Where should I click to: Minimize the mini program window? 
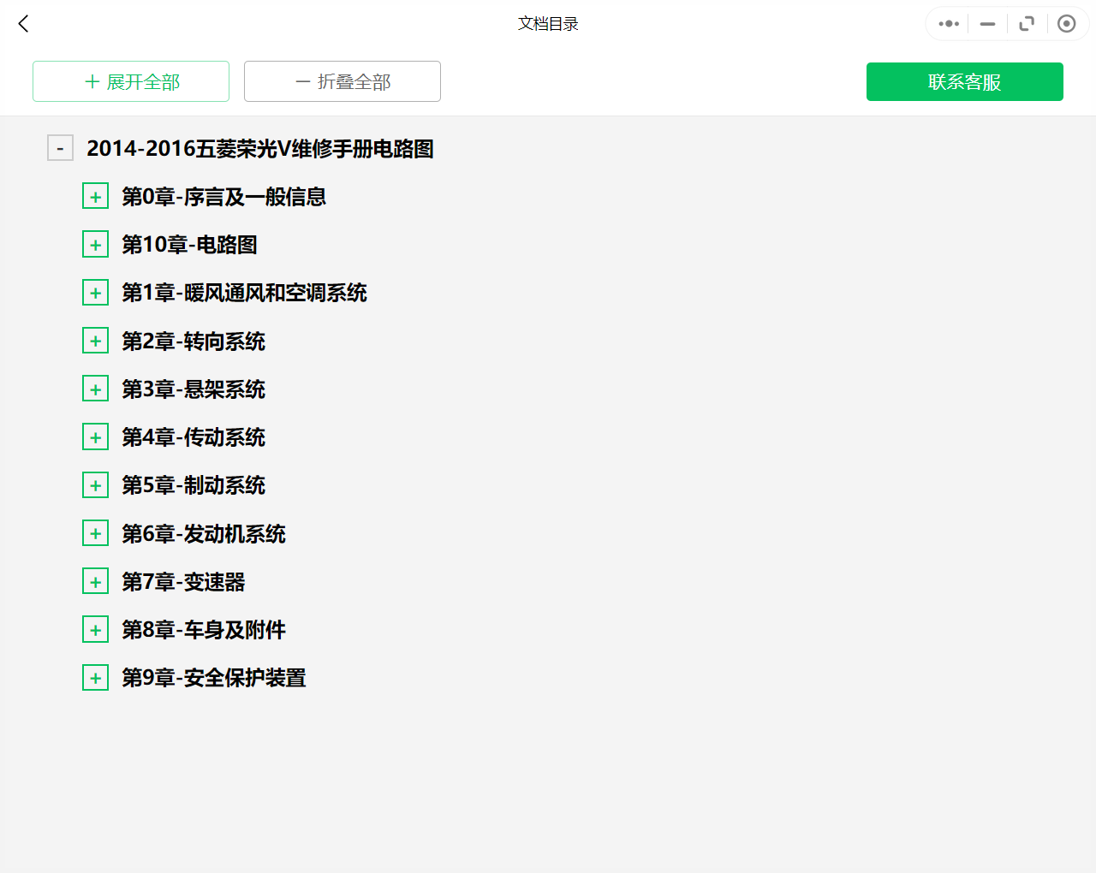click(x=986, y=24)
